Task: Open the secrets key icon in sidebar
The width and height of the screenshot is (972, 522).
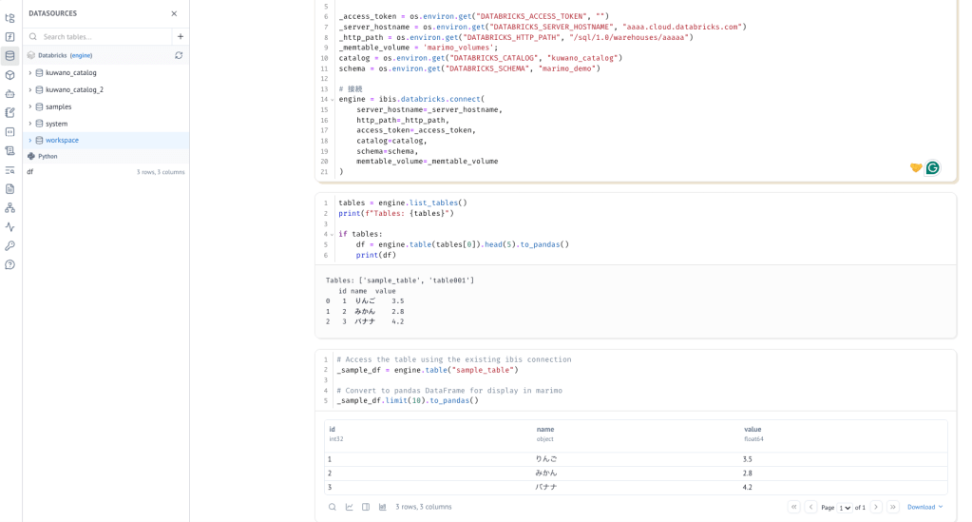Action: point(10,245)
